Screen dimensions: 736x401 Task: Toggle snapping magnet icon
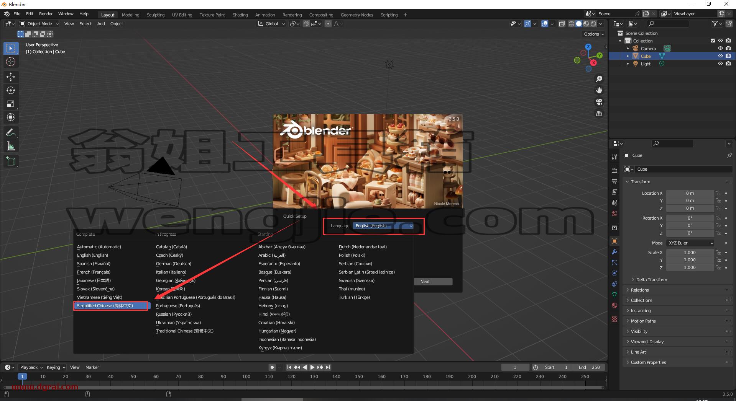tap(306, 24)
